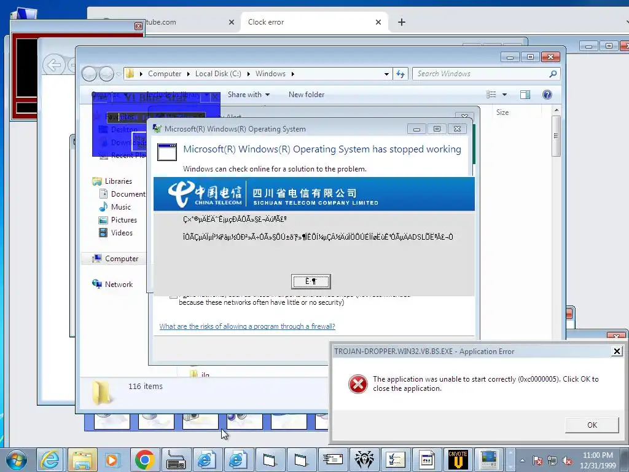Viewport: 629px width, 472px height.
Task: Click OK in the Application Error dialog
Action: point(592,425)
